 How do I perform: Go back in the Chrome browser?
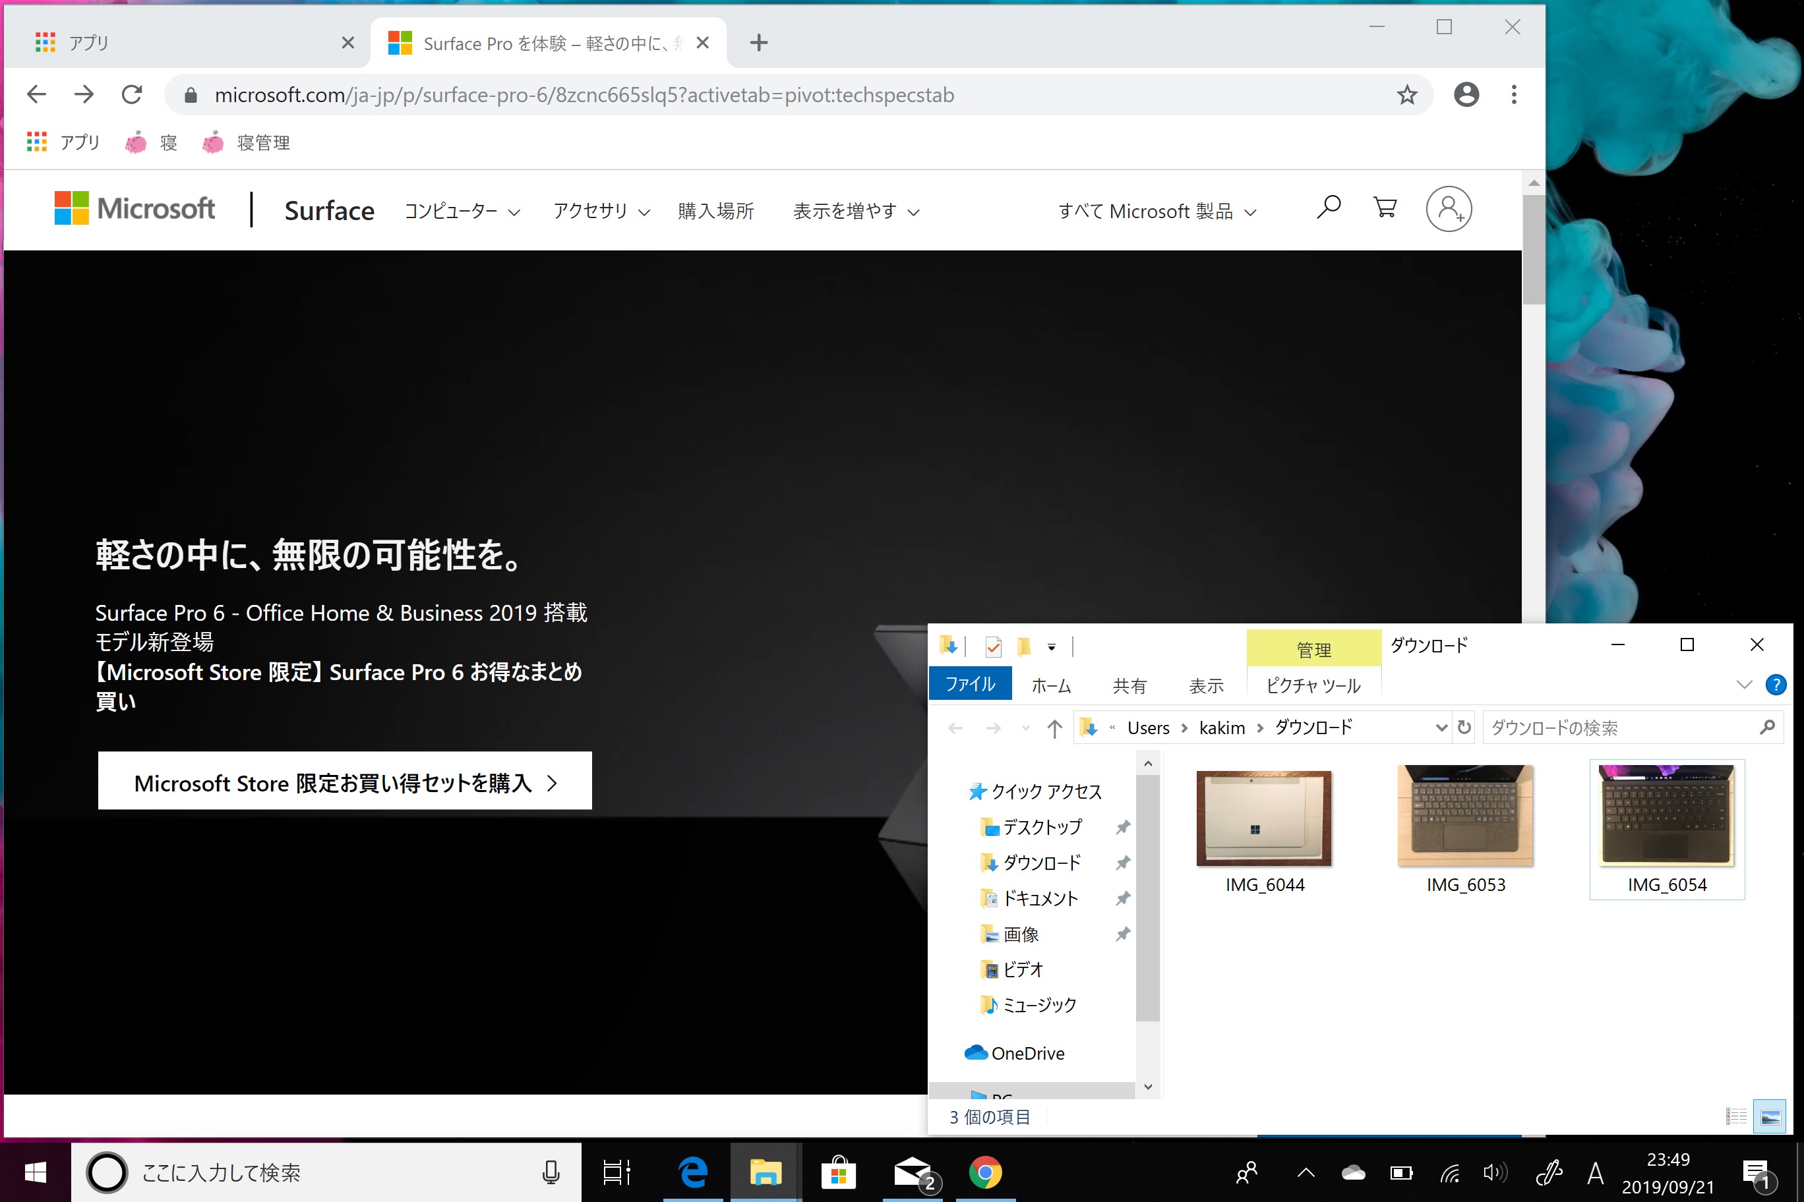coord(36,95)
